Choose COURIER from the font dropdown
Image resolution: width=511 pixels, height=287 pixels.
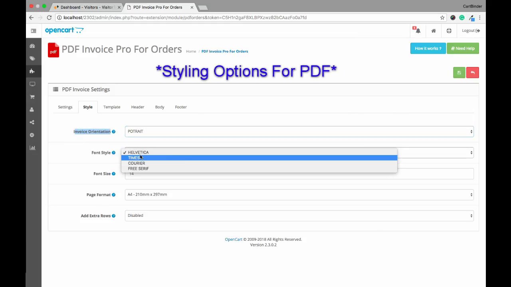137,163
